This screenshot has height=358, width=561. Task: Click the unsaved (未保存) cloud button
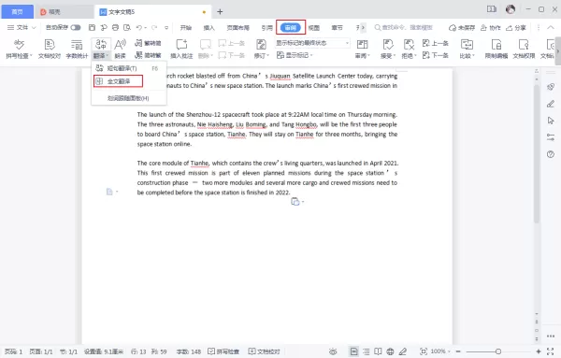point(462,27)
